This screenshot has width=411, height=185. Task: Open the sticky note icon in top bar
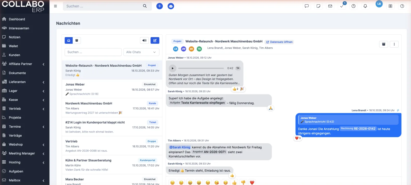(319, 6)
